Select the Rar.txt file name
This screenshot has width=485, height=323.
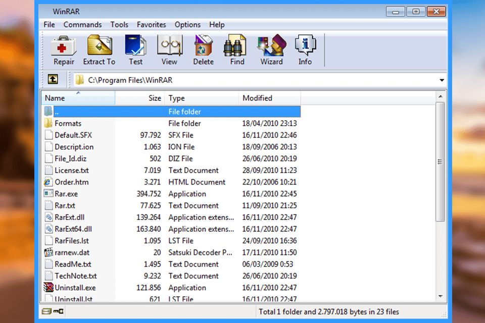click(65, 205)
